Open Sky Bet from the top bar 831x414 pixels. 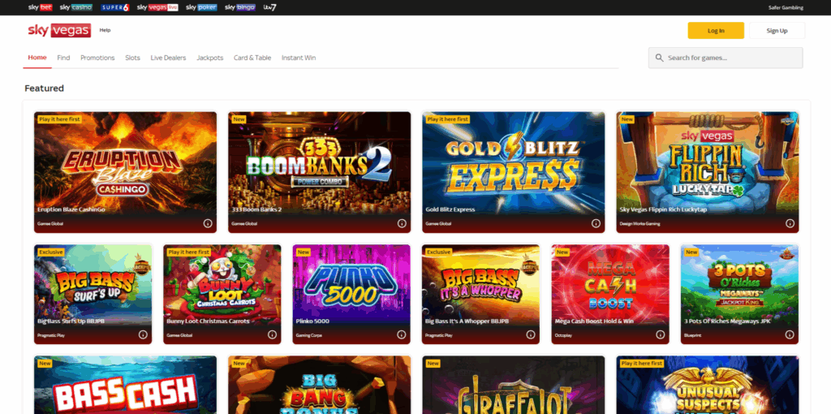[41, 7]
